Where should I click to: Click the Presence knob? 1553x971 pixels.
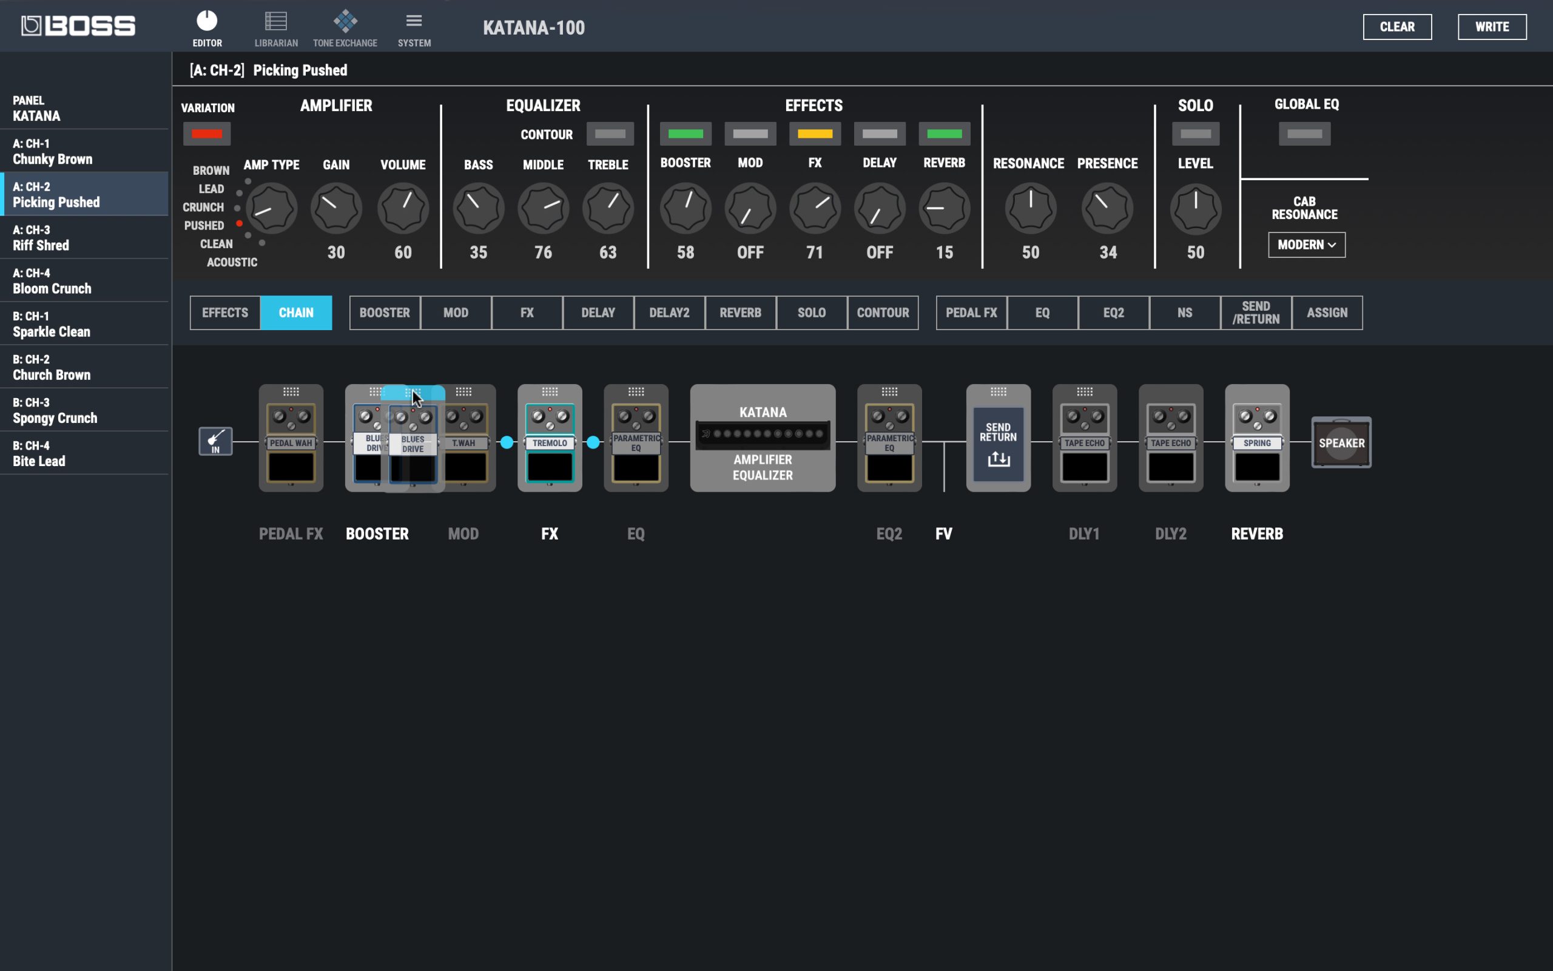coord(1108,208)
